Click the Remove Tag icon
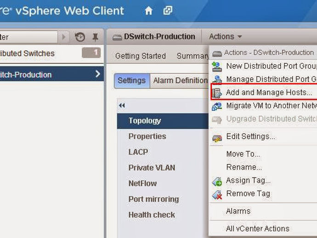317x238 pixels. (x=217, y=194)
